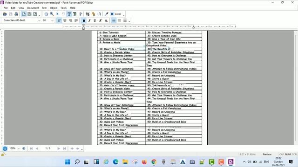Screen dimensions: 298x167
Task: Click the blue Color swatch
Action: point(112,14)
